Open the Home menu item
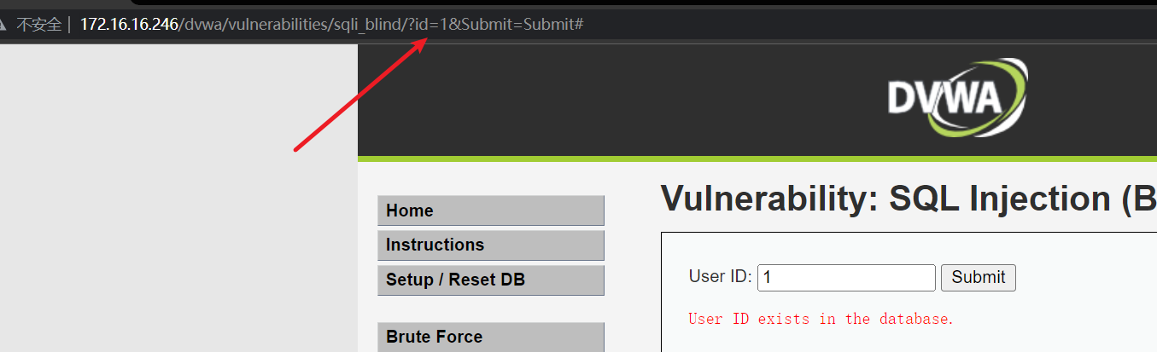The width and height of the screenshot is (1157, 352). (x=491, y=211)
